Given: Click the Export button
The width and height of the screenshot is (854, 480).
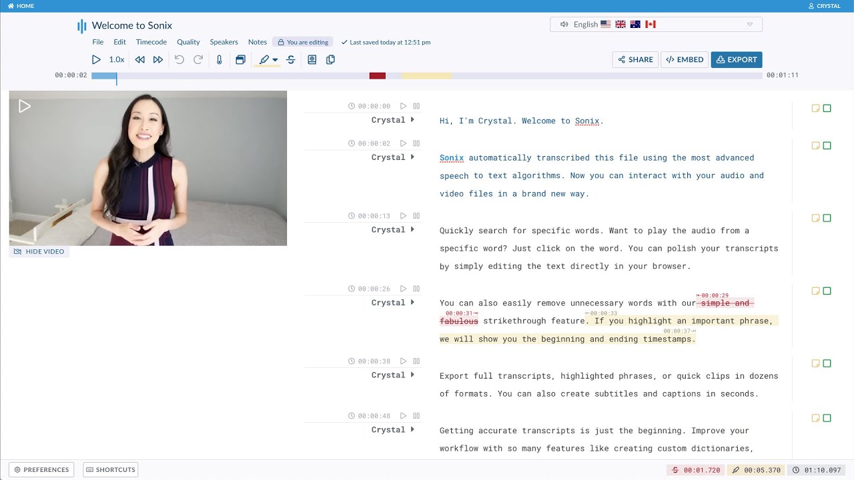Looking at the screenshot, I should 736,59.
